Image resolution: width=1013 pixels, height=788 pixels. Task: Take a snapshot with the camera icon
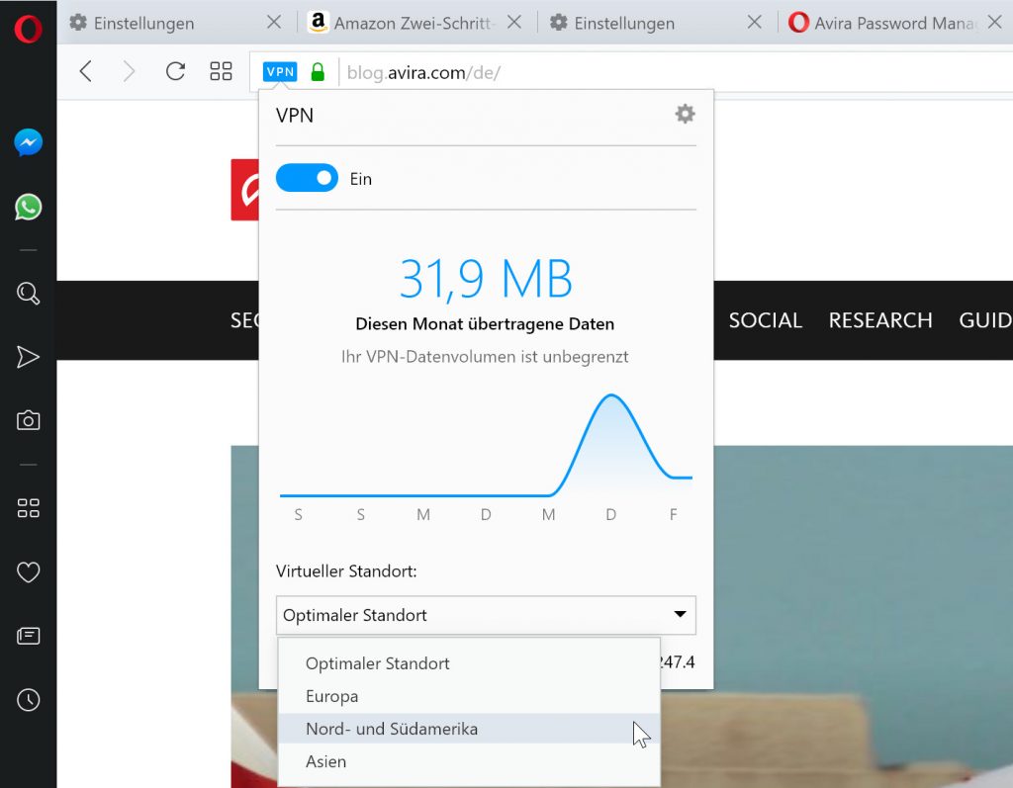coord(29,420)
